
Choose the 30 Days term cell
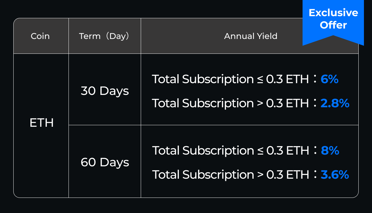(105, 91)
